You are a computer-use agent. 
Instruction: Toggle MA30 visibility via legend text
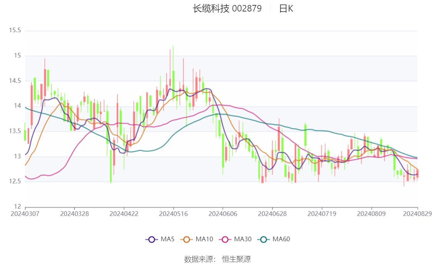tap(243, 239)
